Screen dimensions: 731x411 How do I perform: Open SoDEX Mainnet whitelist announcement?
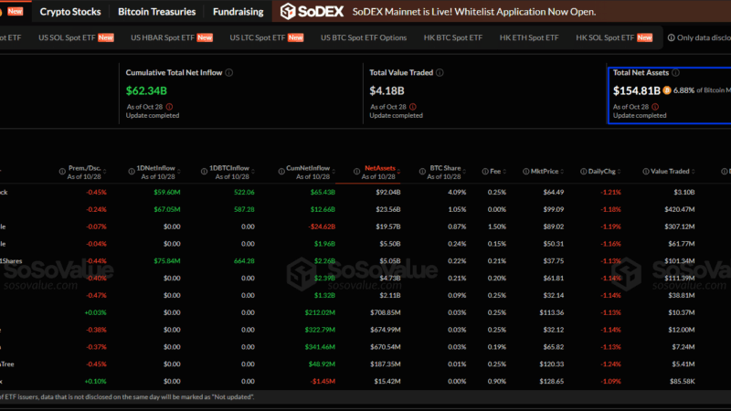click(474, 12)
